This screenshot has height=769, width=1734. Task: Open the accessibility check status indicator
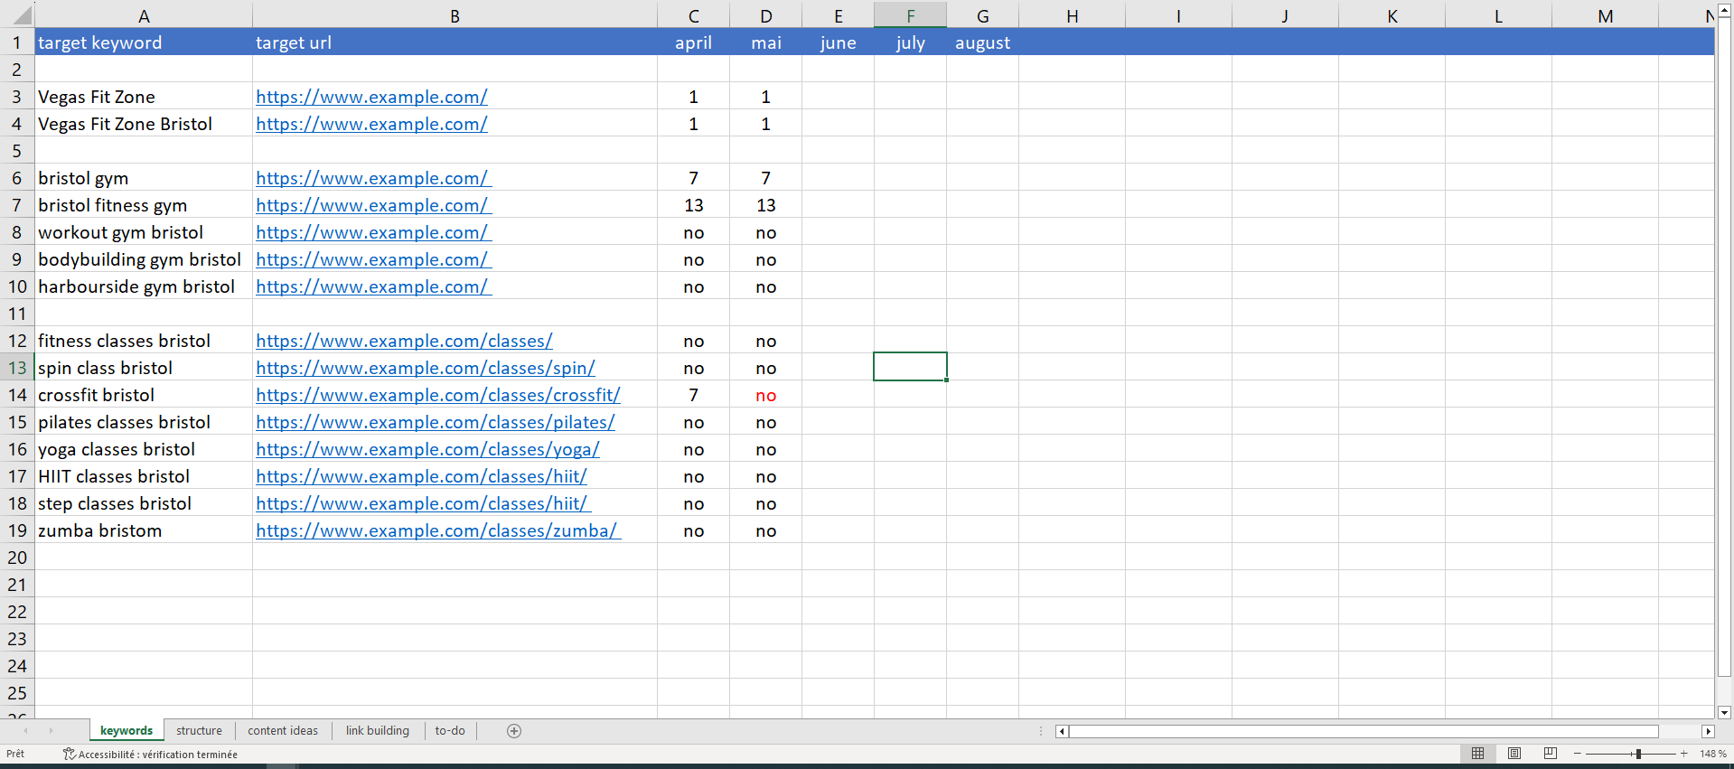(150, 755)
